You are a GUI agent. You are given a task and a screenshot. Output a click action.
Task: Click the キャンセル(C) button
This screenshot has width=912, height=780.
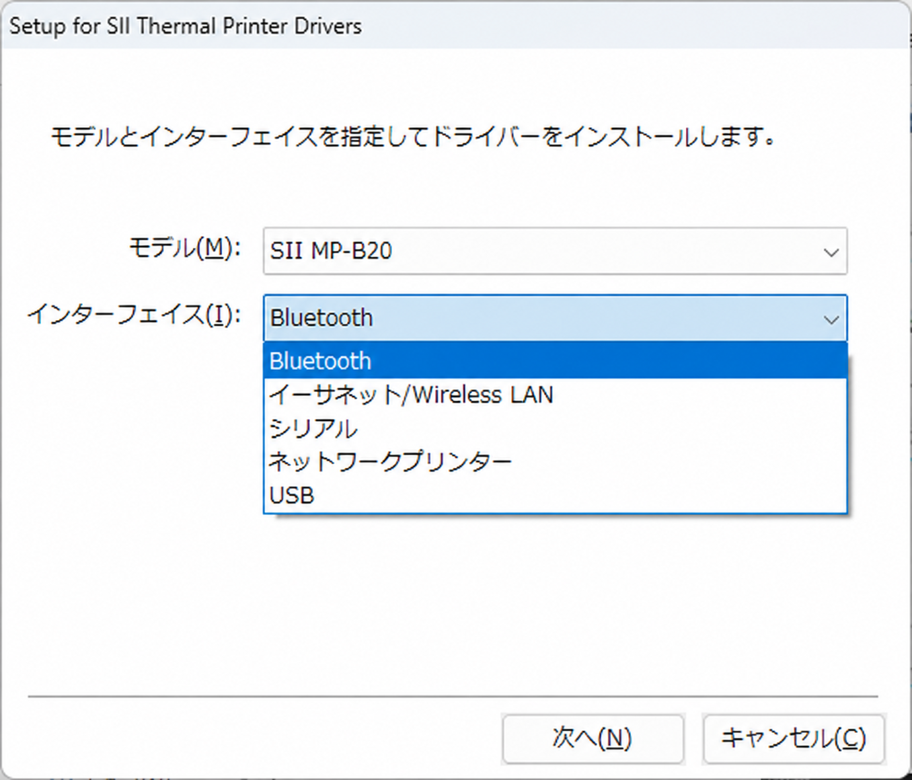794,738
